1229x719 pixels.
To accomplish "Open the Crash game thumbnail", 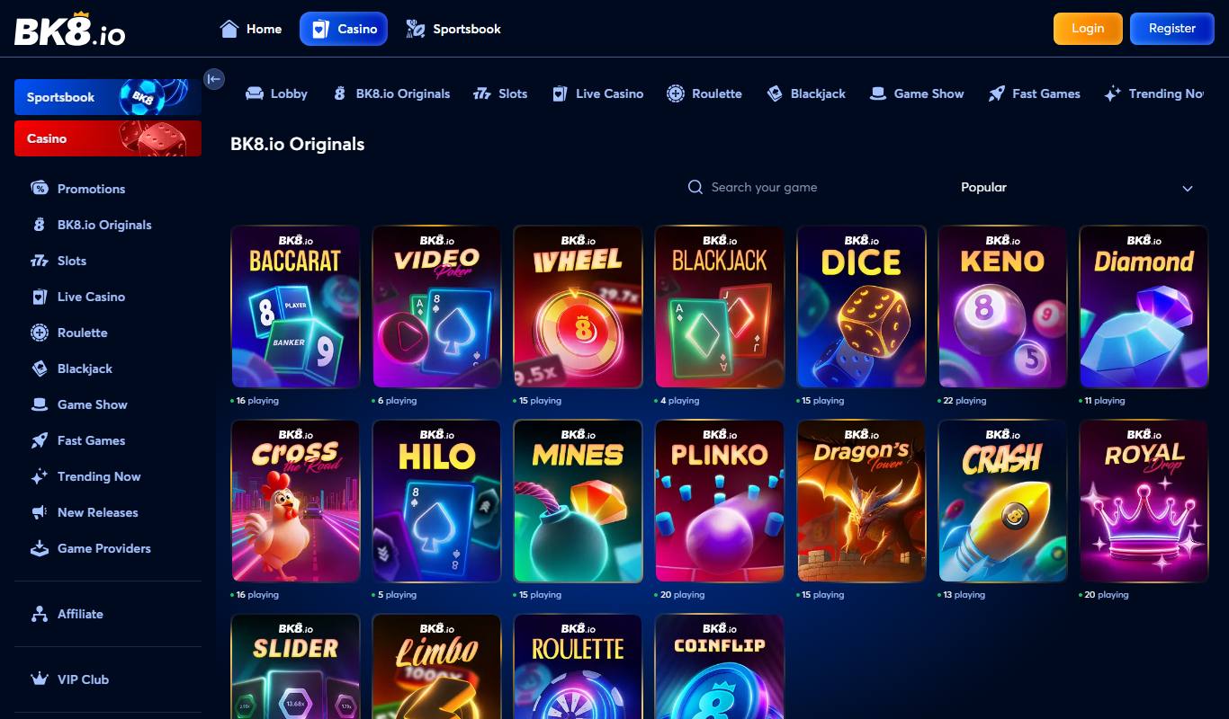I will (x=1002, y=501).
